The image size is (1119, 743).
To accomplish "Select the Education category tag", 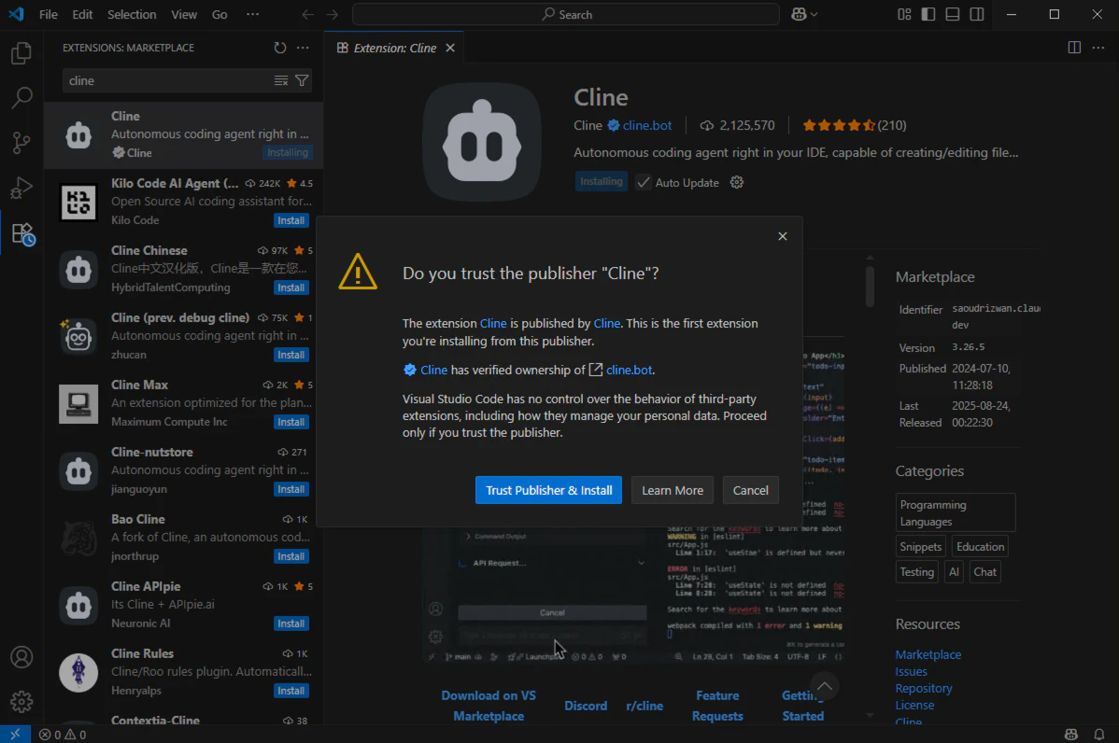I will [980, 546].
